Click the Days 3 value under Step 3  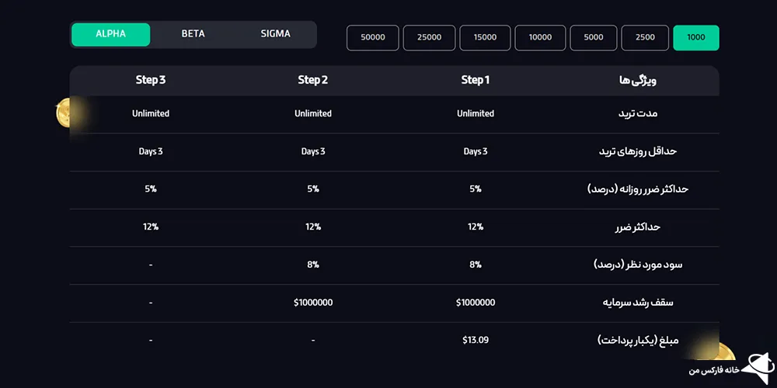151,151
